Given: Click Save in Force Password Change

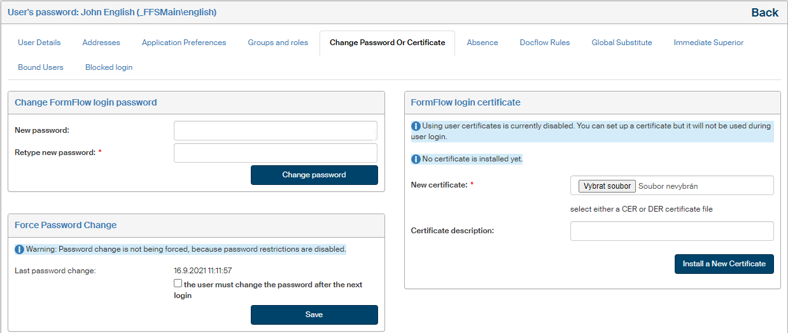Looking at the screenshot, I should coord(314,315).
